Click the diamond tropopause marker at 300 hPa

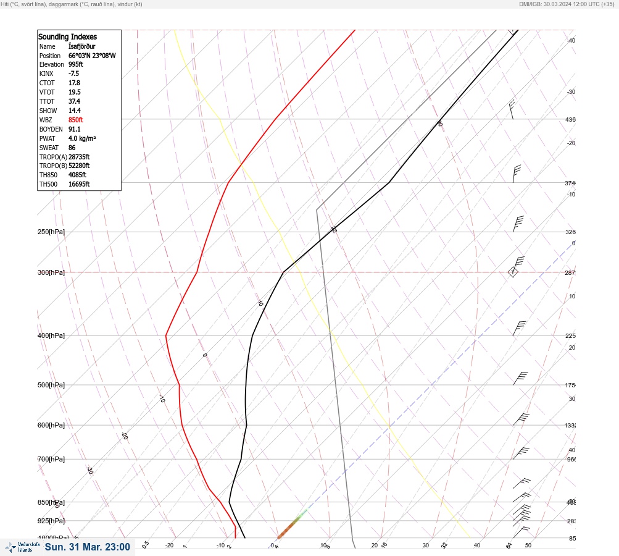tap(513, 272)
